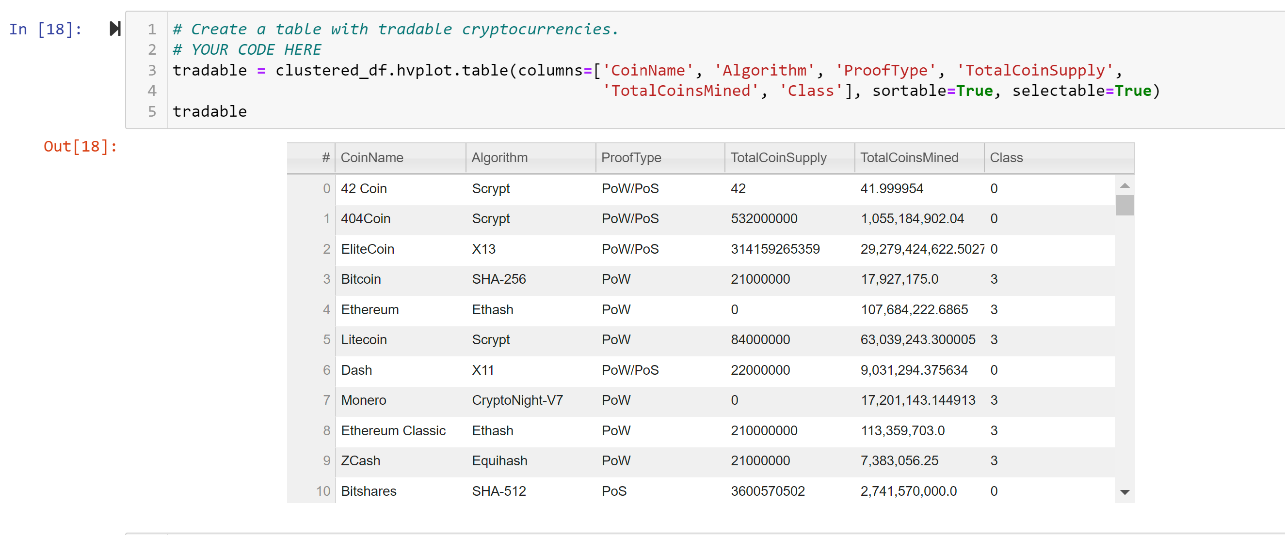1285x535 pixels.
Task: Click 'sortable=True' in the code cell
Action: (x=932, y=91)
